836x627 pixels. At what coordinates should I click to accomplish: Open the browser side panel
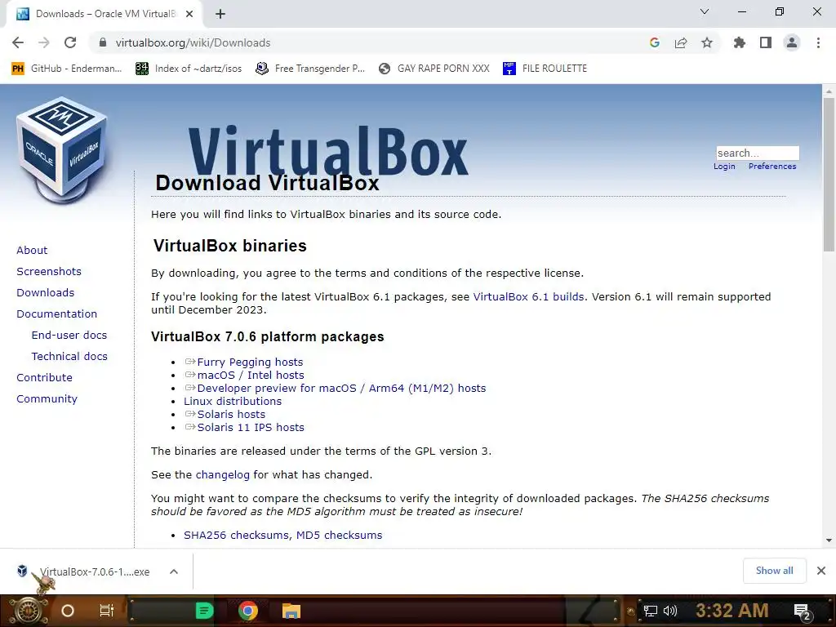coord(766,42)
